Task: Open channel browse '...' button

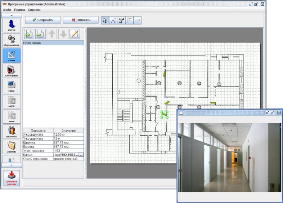Action: [x=81, y=154]
